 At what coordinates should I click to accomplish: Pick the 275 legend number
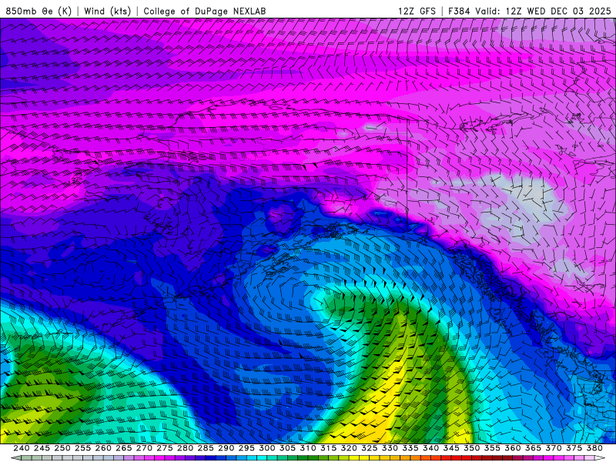click(x=165, y=448)
